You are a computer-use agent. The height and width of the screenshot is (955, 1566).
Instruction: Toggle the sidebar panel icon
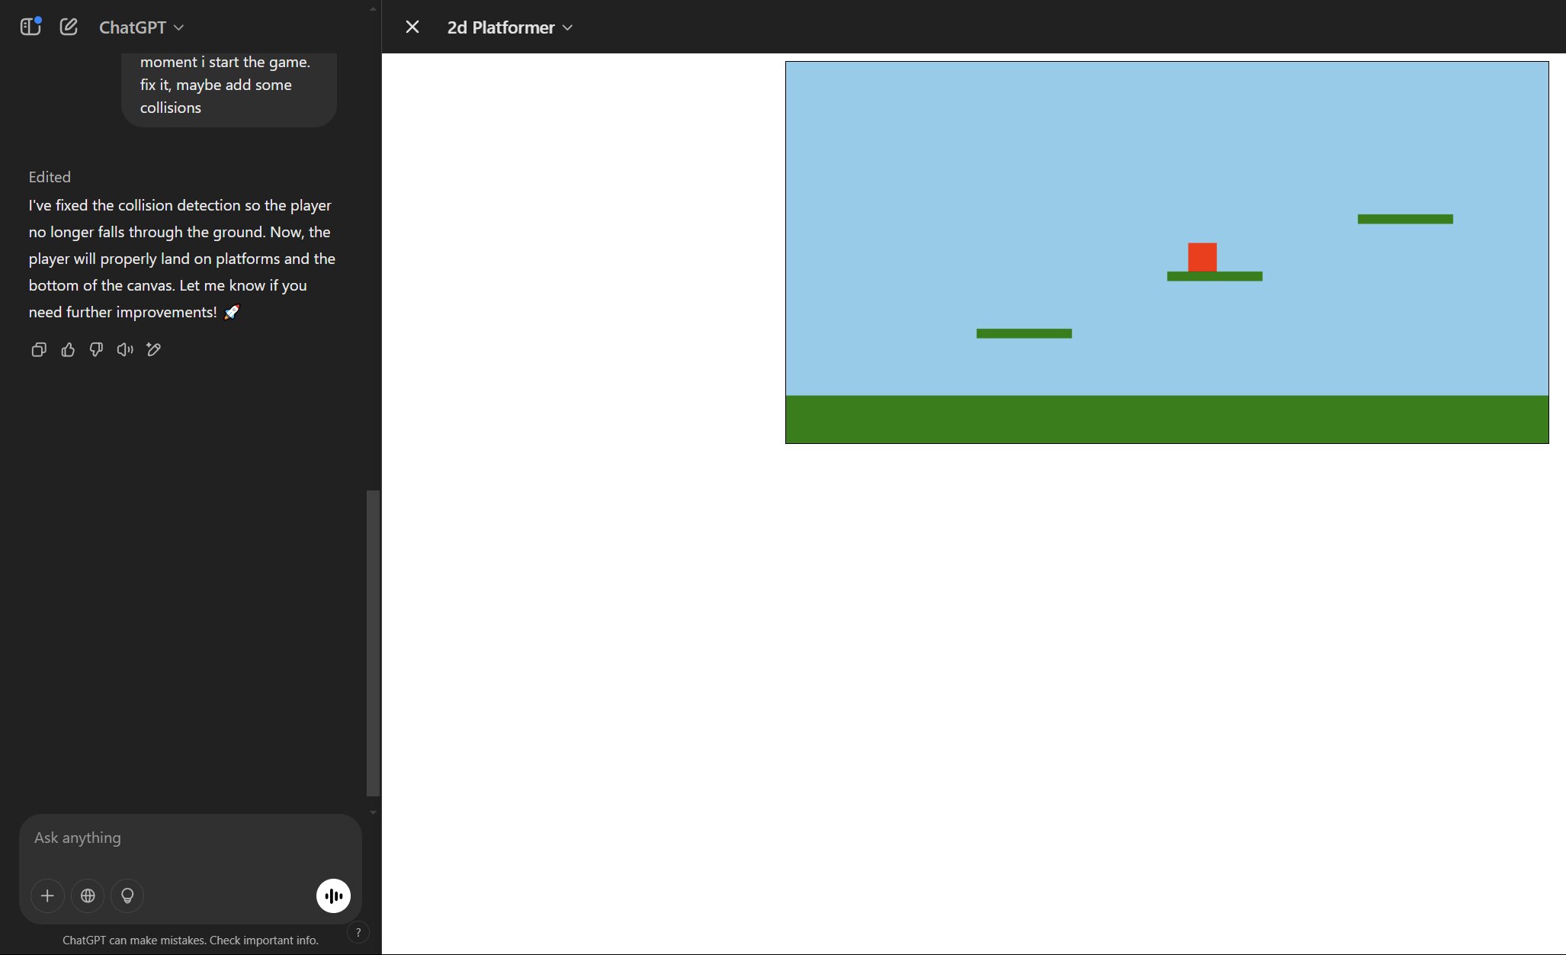(x=30, y=27)
